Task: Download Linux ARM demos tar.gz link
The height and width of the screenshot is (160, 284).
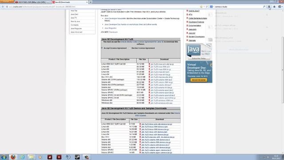Action: [157, 124]
